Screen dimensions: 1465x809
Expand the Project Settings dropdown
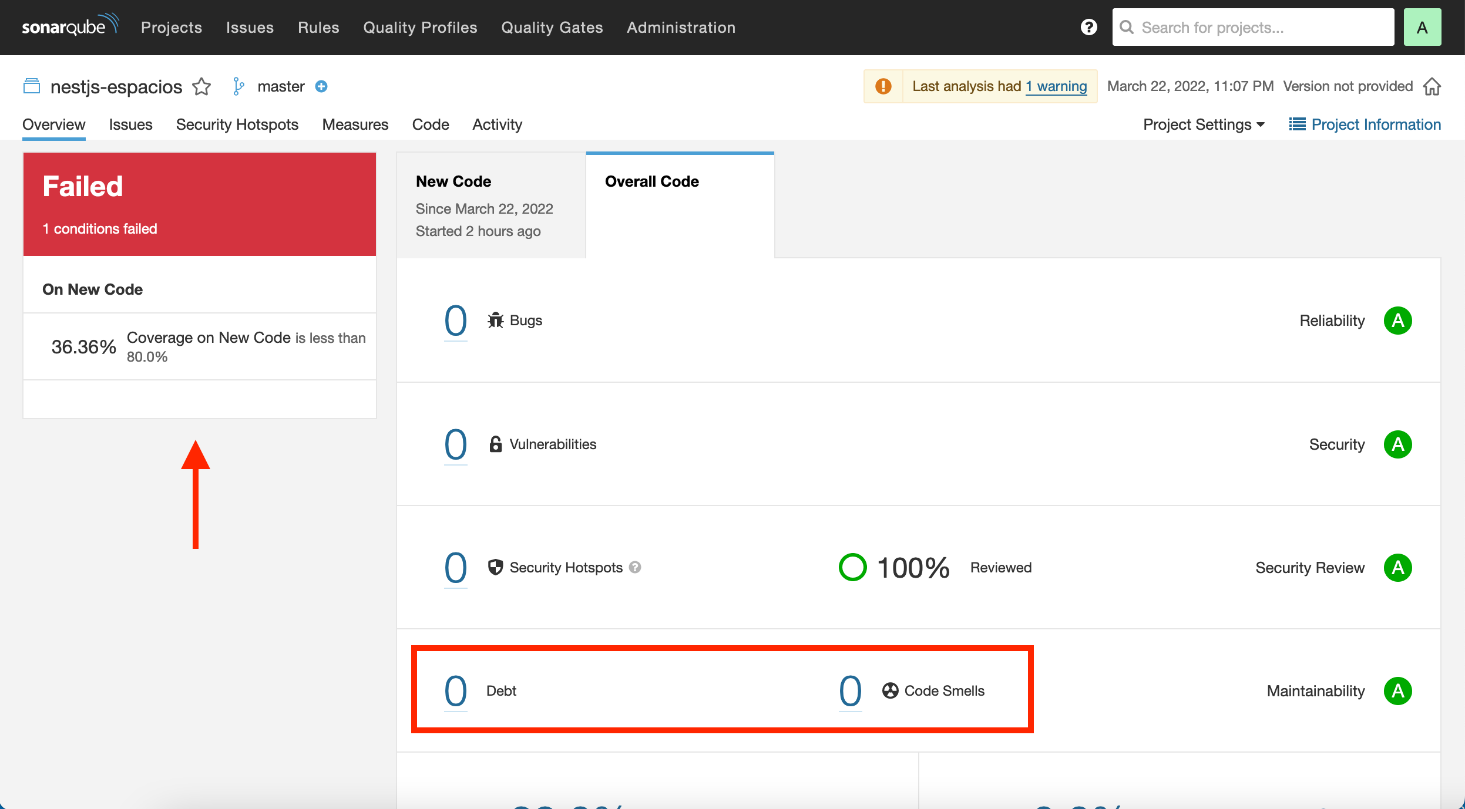click(x=1204, y=124)
